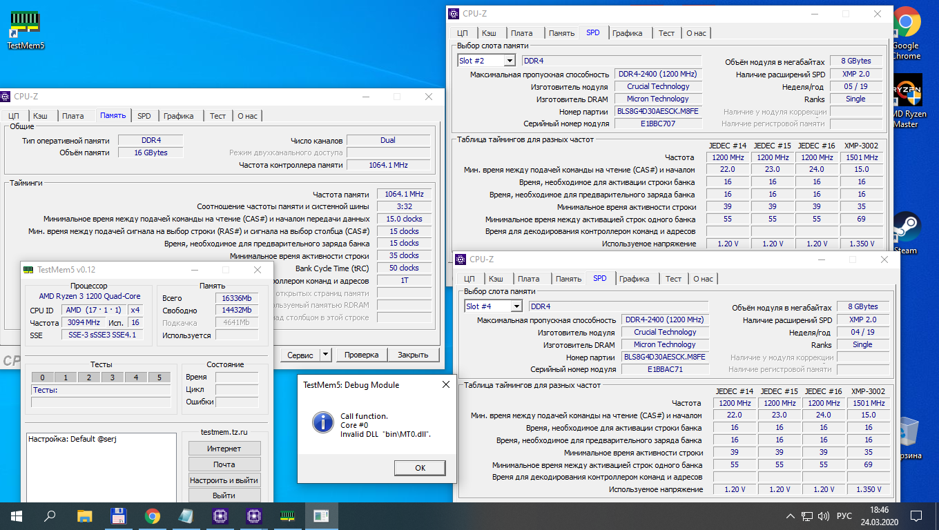Click the 50 clocks tRC value
Screen dimensions: 939x530
(405, 268)
